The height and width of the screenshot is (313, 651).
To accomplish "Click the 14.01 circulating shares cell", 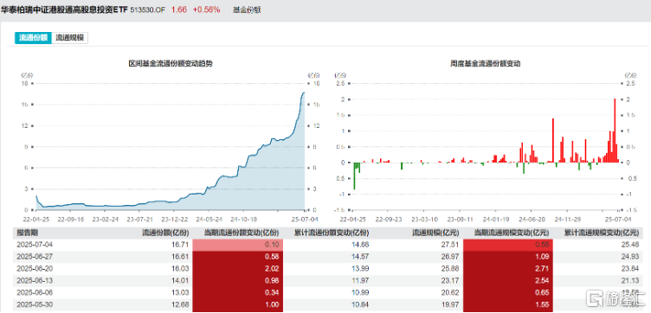I will 179,281.
